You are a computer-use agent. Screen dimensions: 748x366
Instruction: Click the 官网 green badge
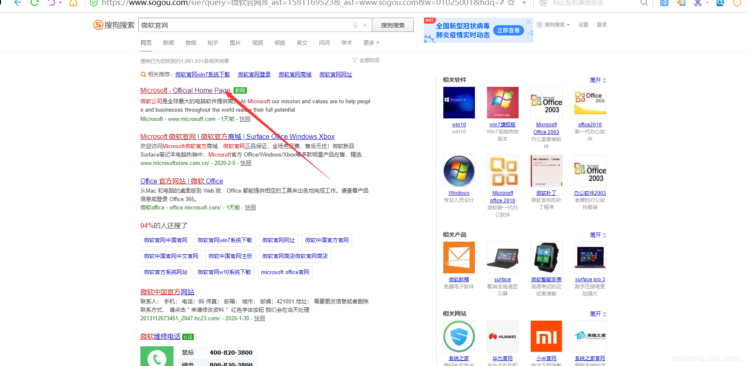coord(240,91)
